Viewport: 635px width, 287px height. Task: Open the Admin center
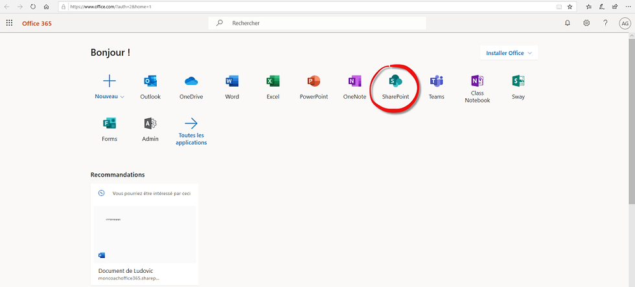pos(150,129)
